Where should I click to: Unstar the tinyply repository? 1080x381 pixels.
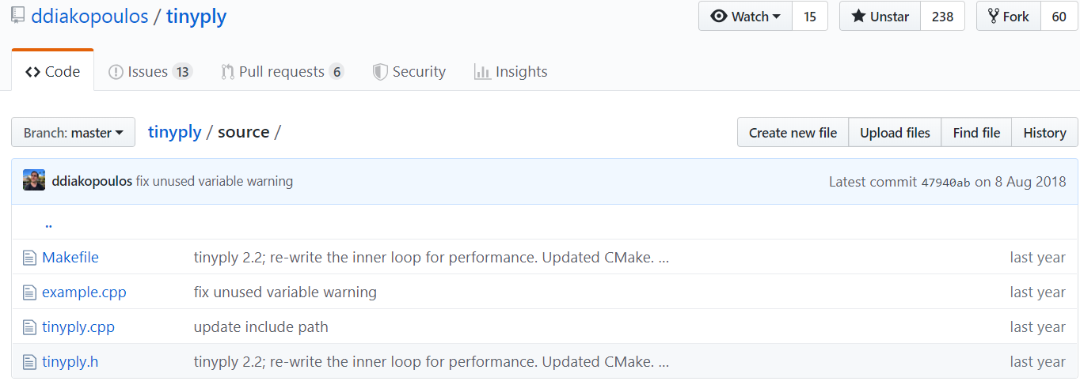click(880, 17)
